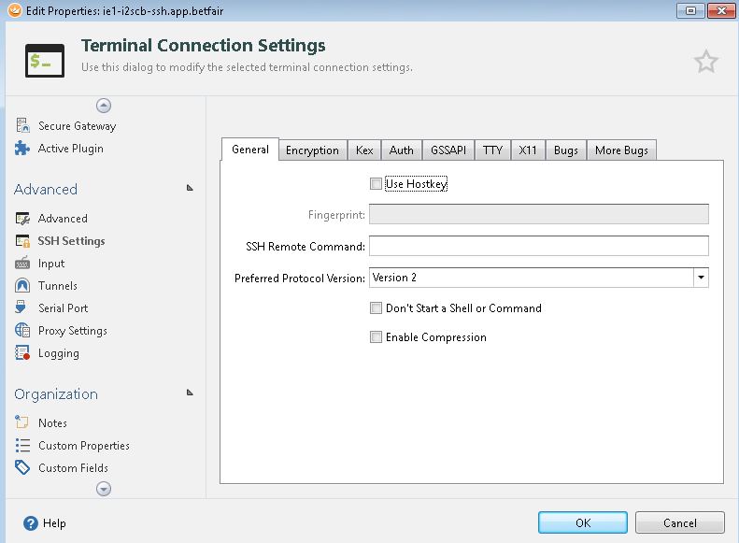Click the favorite star icon
Screen dimensions: 739x543
coord(706,62)
